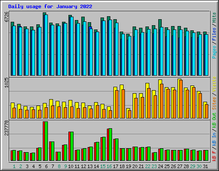Click the 'Visits' legend label
The height and width of the screenshot is (171, 219).
click(x=214, y=84)
